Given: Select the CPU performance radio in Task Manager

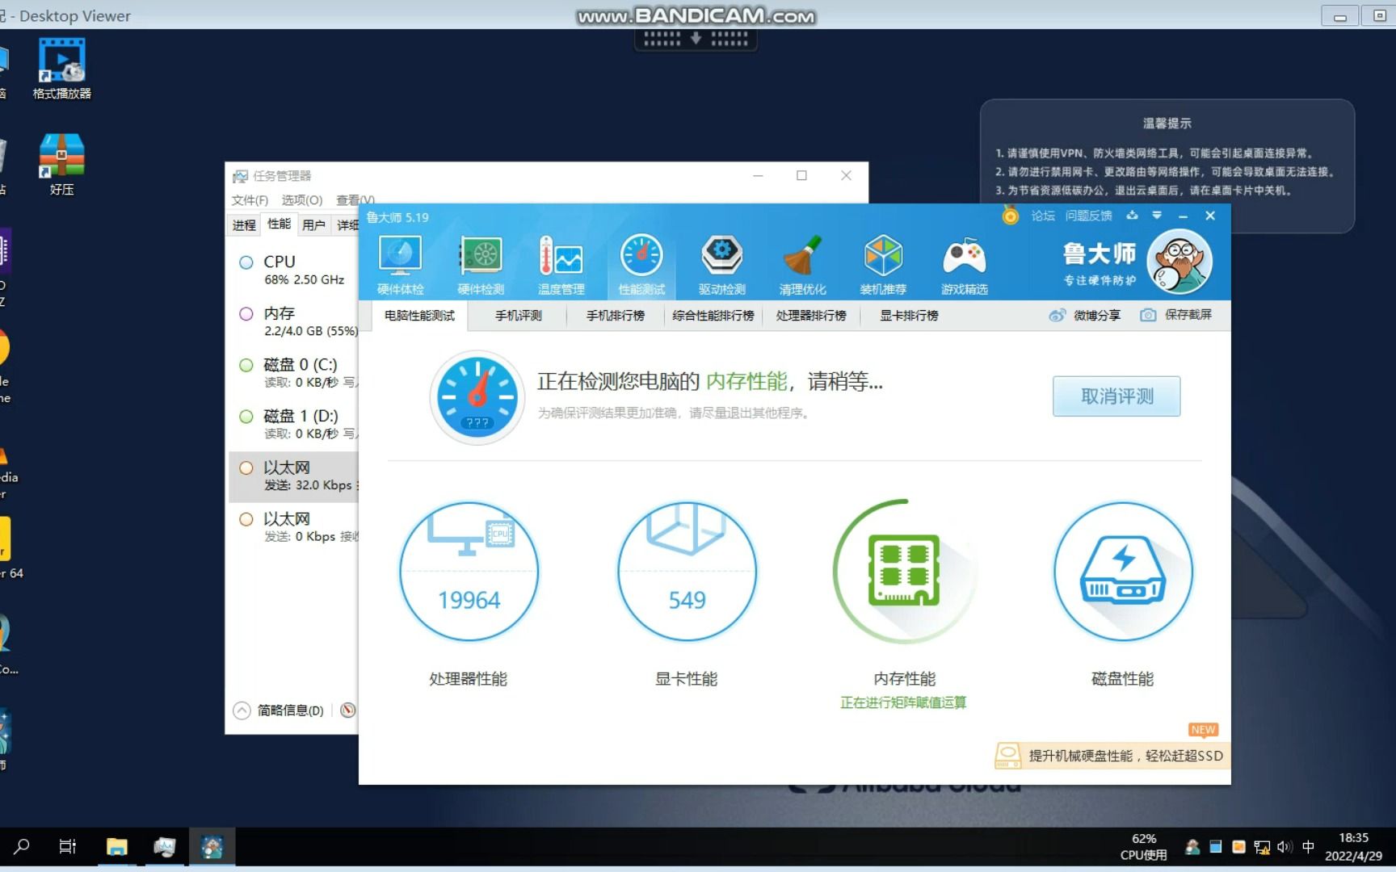Looking at the screenshot, I should pos(246,262).
